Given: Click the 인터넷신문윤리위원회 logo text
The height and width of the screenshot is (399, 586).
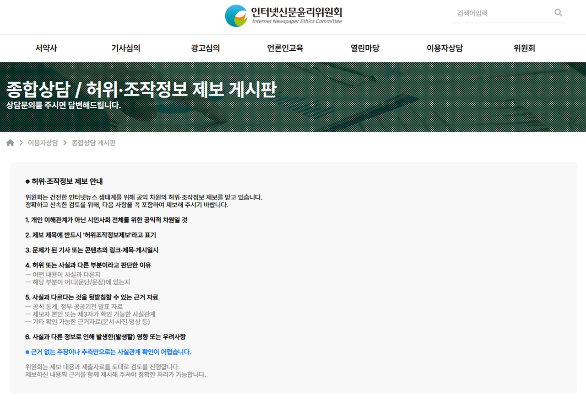Looking at the screenshot, I should pyautogui.click(x=297, y=12).
